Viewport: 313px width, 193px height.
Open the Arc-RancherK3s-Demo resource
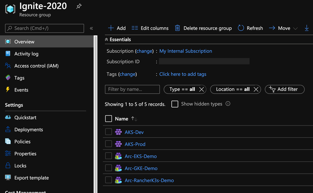click(149, 180)
